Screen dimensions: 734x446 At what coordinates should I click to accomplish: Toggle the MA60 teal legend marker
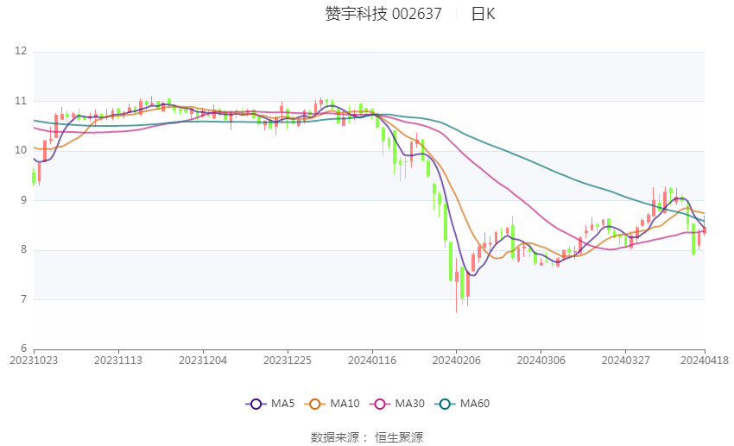(446, 404)
